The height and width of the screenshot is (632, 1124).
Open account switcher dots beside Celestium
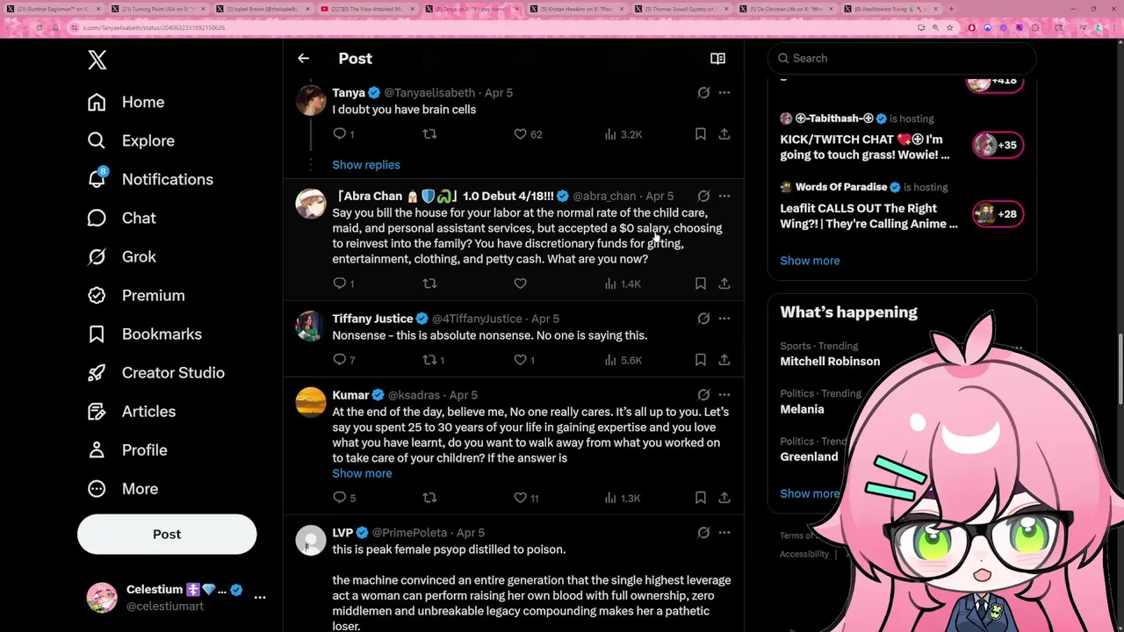(x=260, y=597)
